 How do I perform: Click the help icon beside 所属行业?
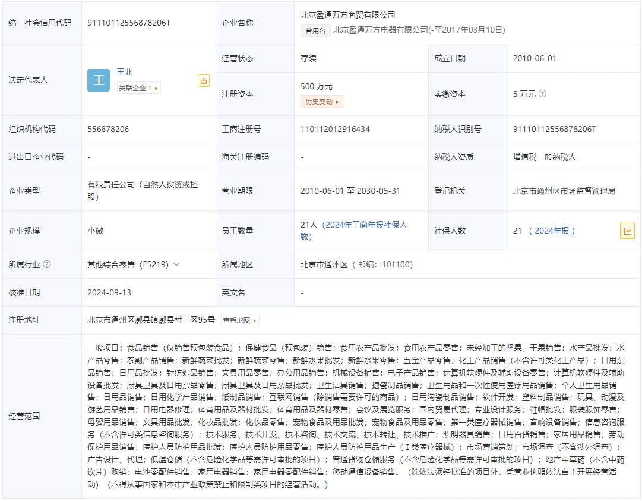tap(47, 264)
